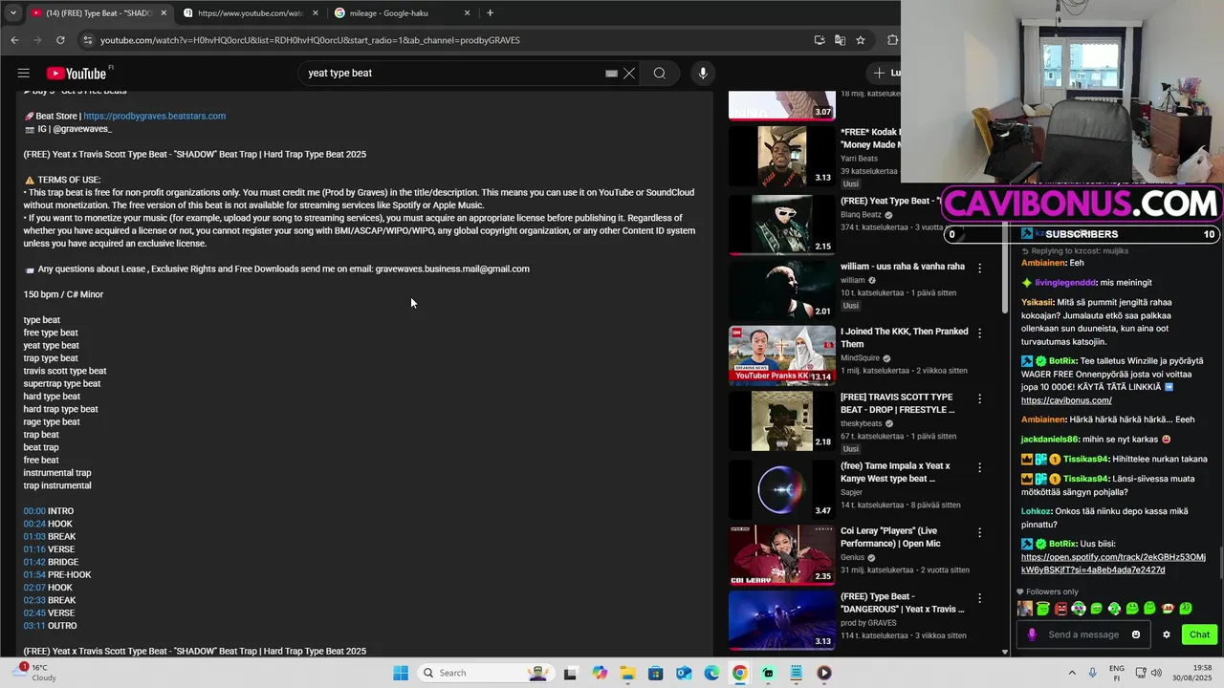
Task: Jump to 02:07 HOOK timestamp
Action: 34,588
